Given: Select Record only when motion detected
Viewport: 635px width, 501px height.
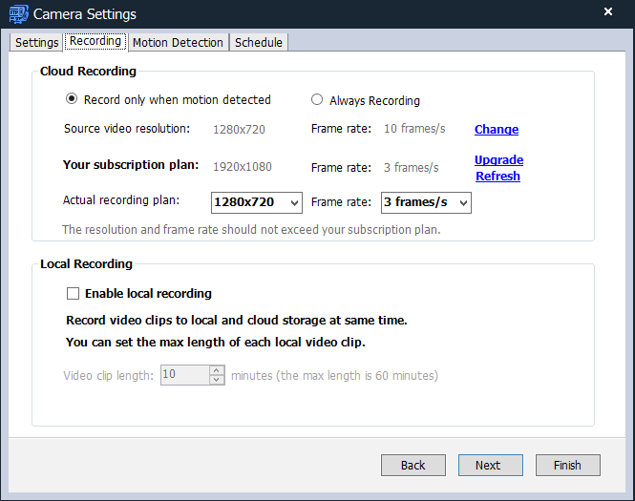Looking at the screenshot, I should click(x=72, y=99).
